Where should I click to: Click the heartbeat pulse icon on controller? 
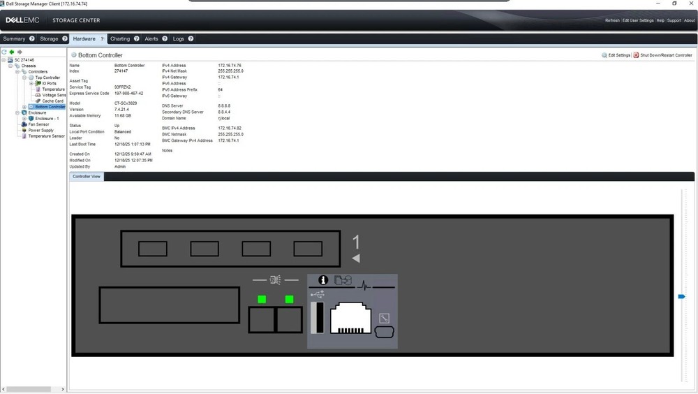click(x=364, y=285)
